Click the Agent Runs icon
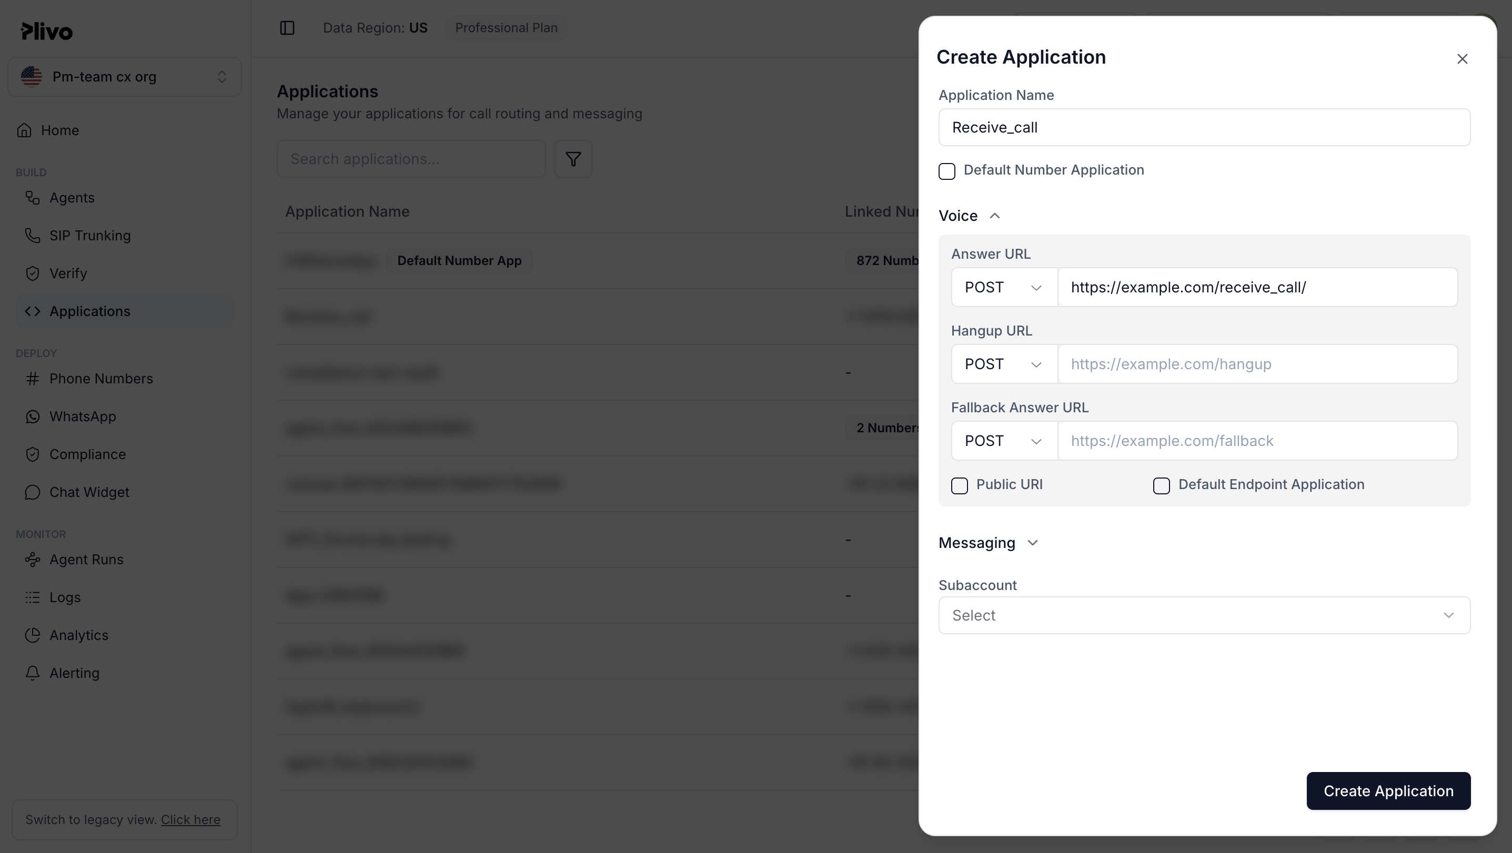 [32, 560]
